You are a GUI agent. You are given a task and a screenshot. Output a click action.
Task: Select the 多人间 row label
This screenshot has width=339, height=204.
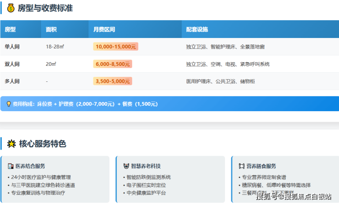pyautogui.click(x=12, y=81)
